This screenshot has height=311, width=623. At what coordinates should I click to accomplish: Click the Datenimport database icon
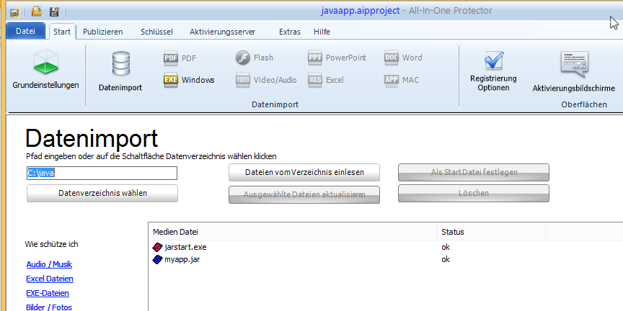tap(120, 71)
